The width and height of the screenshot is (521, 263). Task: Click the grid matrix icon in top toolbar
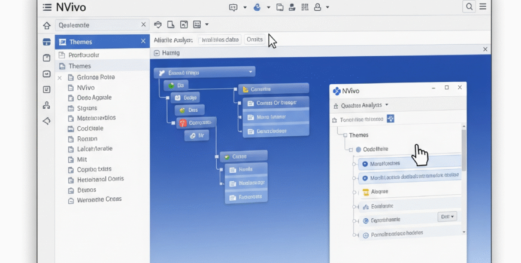305,7
